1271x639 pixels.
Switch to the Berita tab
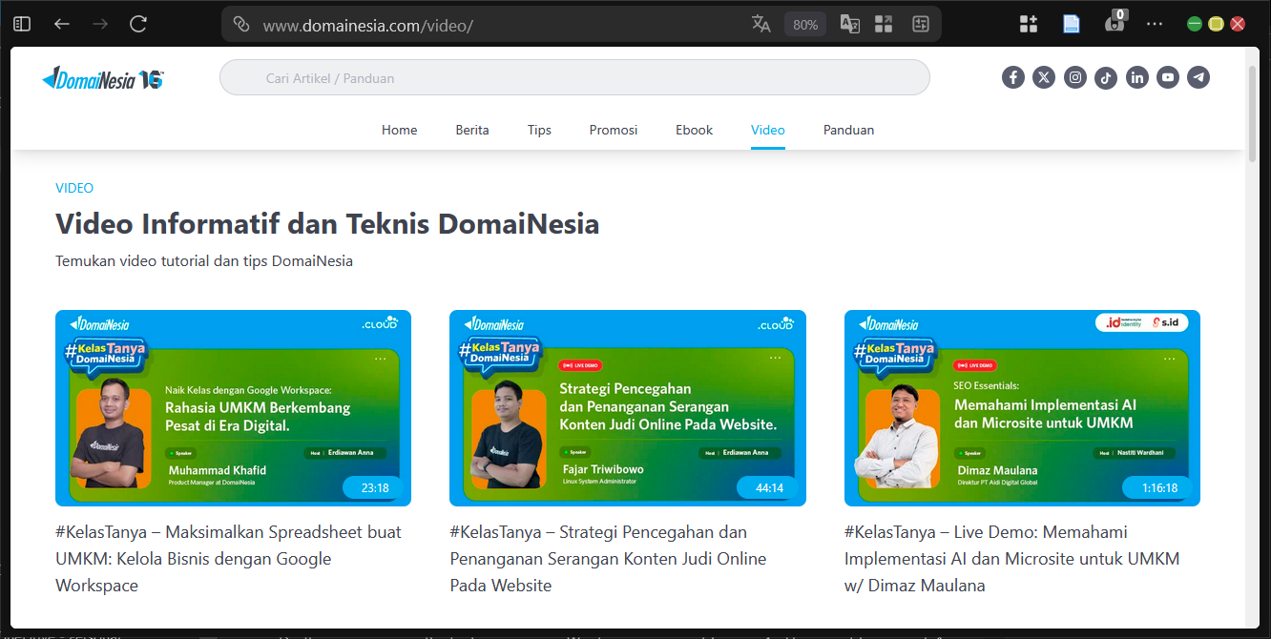pyautogui.click(x=472, y=130)
